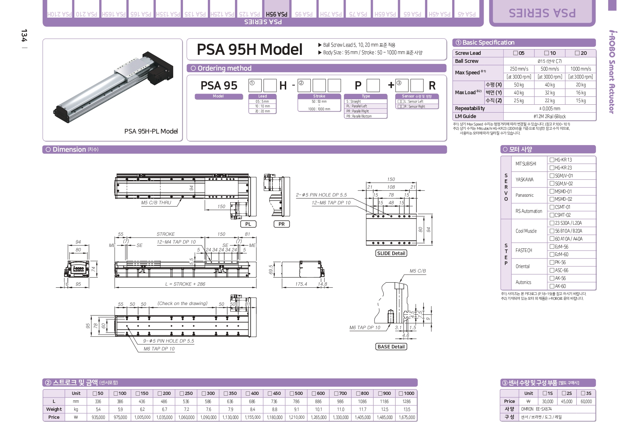Check the SGMJV-01 motor box

552,176
